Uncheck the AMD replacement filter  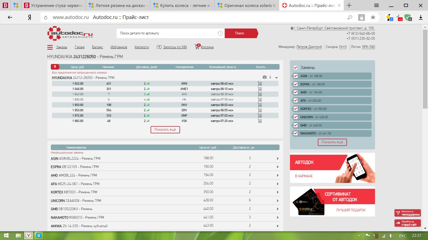tap(296, 92)
